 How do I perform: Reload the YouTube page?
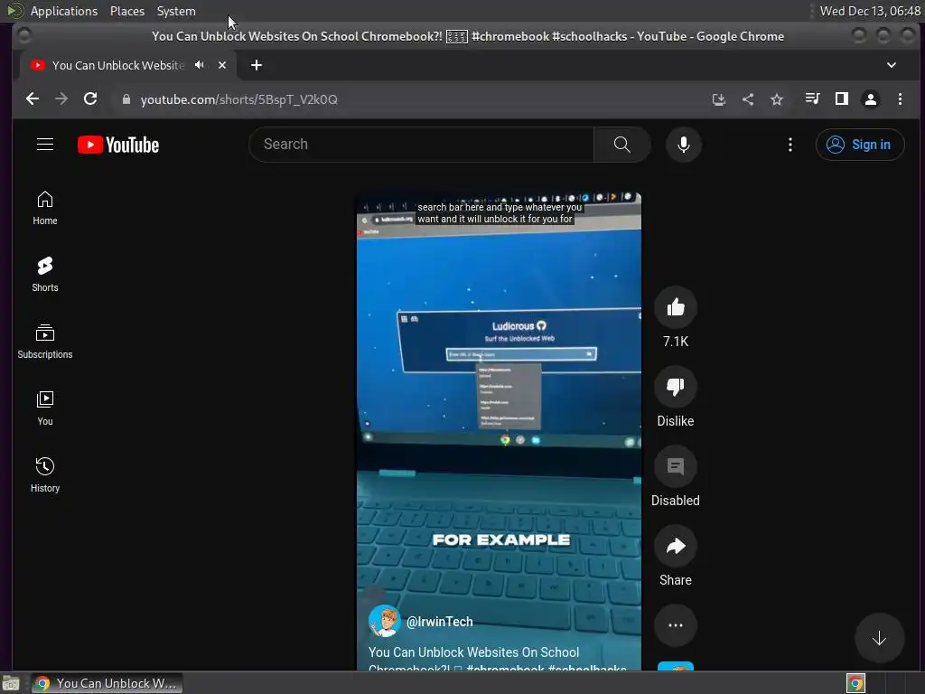(x=90, y=99)
